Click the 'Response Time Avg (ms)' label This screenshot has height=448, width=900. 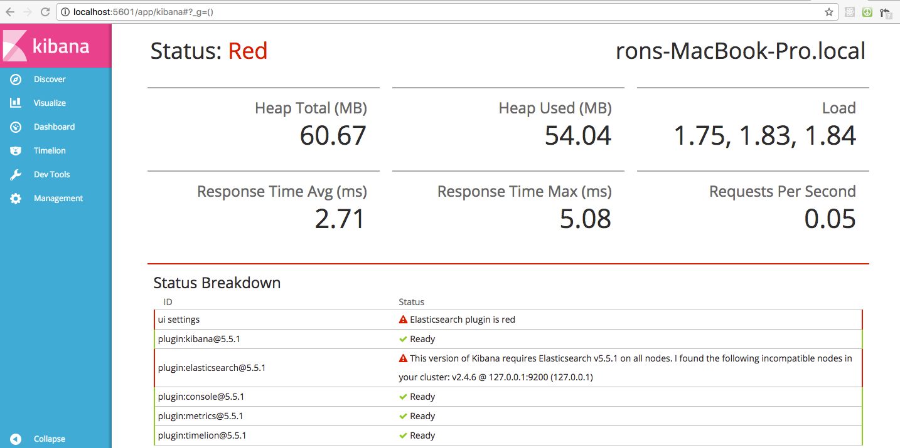(282, 192)
